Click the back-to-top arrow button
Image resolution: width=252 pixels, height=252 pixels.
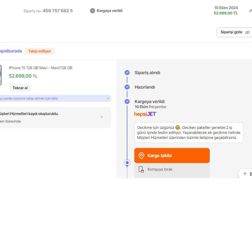245,174
